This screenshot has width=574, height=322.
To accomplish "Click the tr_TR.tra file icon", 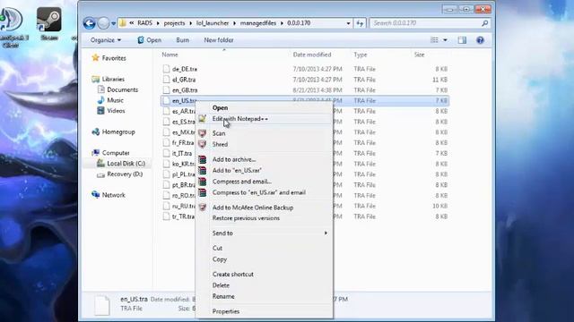I will 166,216.
